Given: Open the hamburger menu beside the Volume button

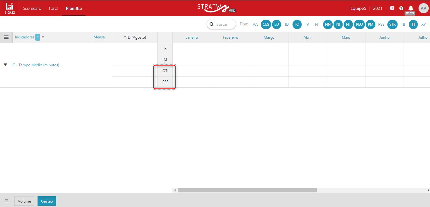Looking at the screenshot, I should point(6,201).
